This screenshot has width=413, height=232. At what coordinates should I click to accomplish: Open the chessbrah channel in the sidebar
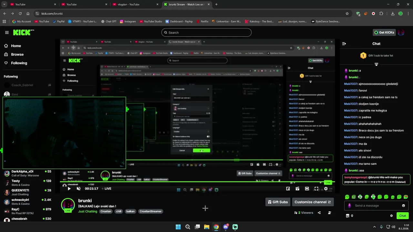pos(27,219)
